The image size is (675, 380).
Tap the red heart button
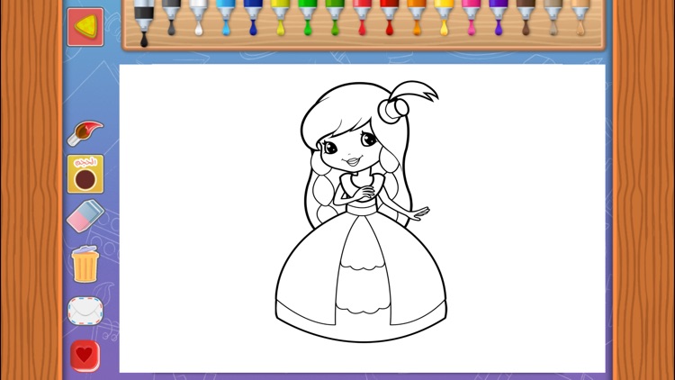coord(85,356)
